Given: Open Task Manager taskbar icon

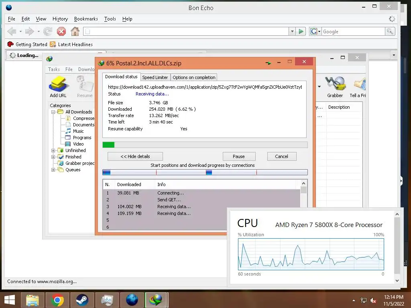Looking at the screenshot, I should coord(107,300).
